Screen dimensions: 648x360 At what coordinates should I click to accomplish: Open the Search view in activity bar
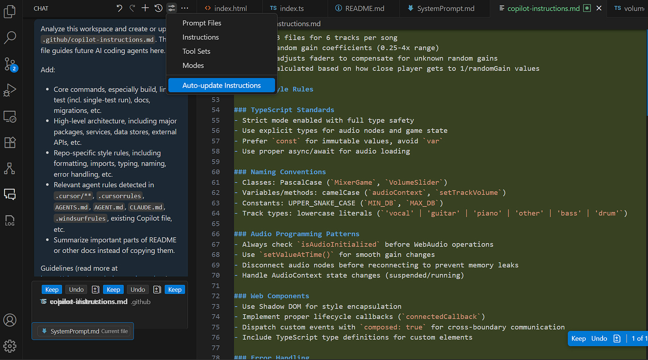(10, 38)
